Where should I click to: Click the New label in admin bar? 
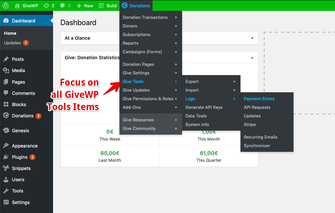(x=89, y=6)
